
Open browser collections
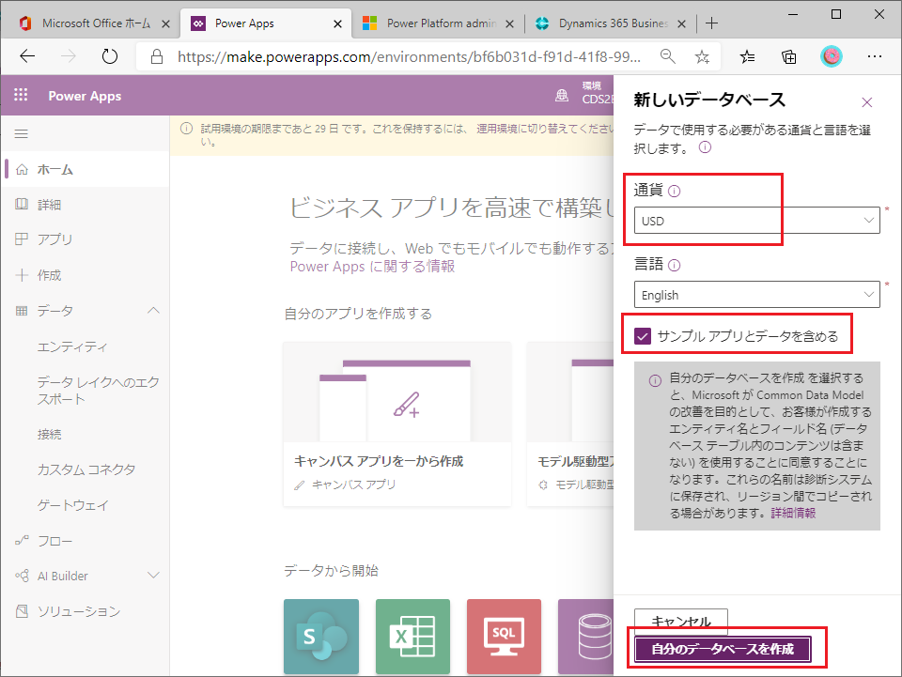788,56
